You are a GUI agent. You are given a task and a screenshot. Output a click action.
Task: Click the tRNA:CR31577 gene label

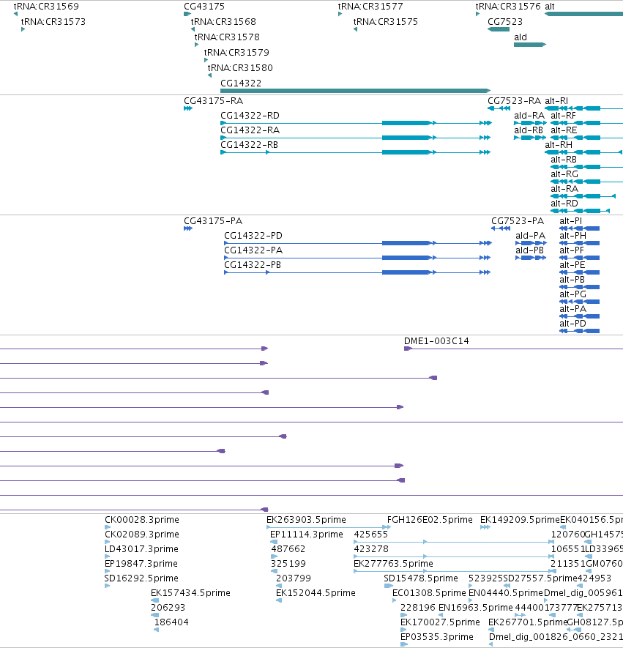click(x=370, y=7)
